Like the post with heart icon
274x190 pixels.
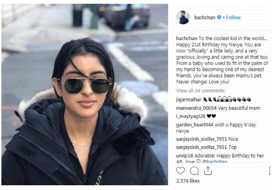tap(180, 171)
